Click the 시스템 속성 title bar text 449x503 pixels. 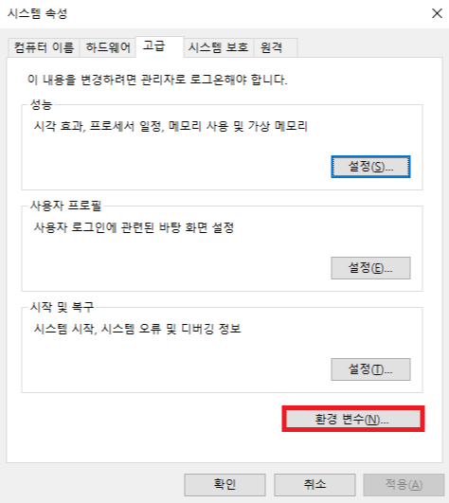[37, 13]
